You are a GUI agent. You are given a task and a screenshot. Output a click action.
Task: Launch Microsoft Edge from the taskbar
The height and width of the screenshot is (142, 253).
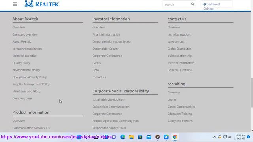pos(123,137)
